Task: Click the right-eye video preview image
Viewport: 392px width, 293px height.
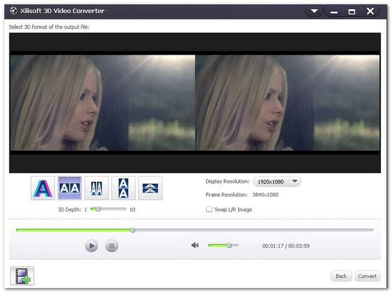Action: (x=287, y=102)
